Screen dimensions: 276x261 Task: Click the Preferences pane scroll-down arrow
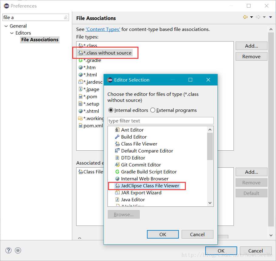tap(271, 235)
